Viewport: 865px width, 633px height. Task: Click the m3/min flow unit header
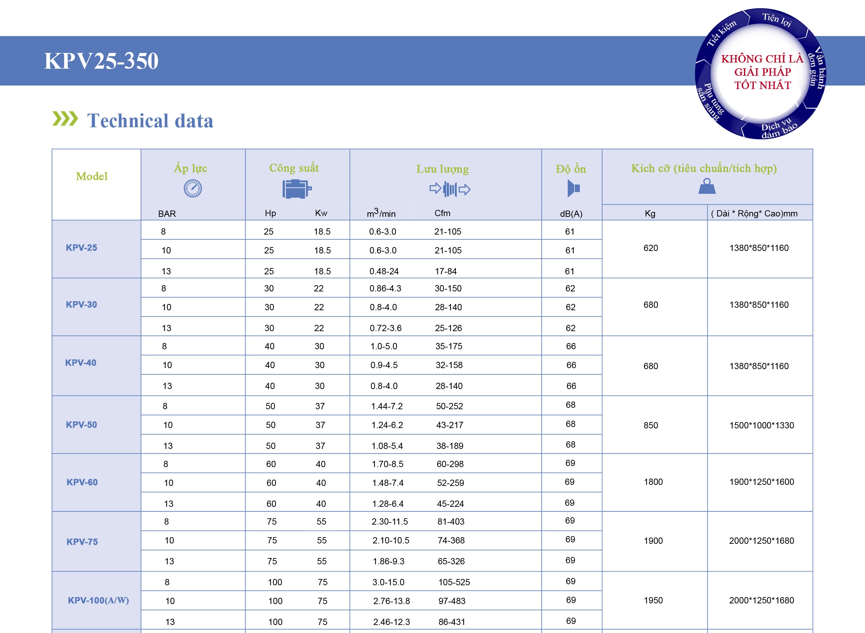point(381,213)
